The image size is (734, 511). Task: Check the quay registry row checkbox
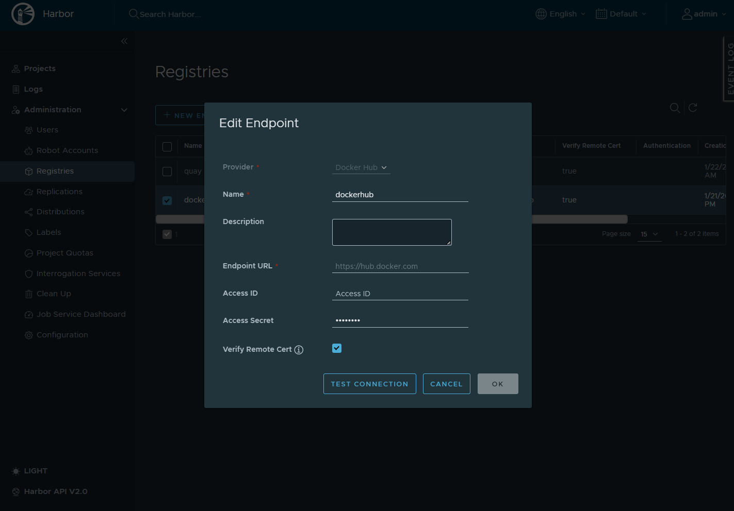pos(167,172)
